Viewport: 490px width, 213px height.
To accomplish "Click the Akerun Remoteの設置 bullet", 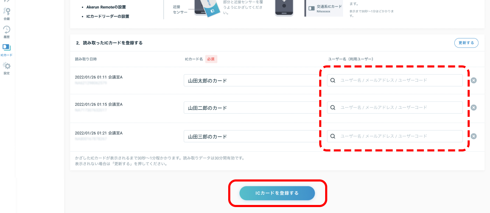I will pos(106,7).
